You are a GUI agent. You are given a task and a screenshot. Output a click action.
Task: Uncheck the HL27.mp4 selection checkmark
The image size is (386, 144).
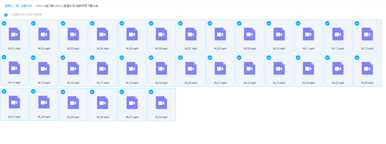coord(4,91)
